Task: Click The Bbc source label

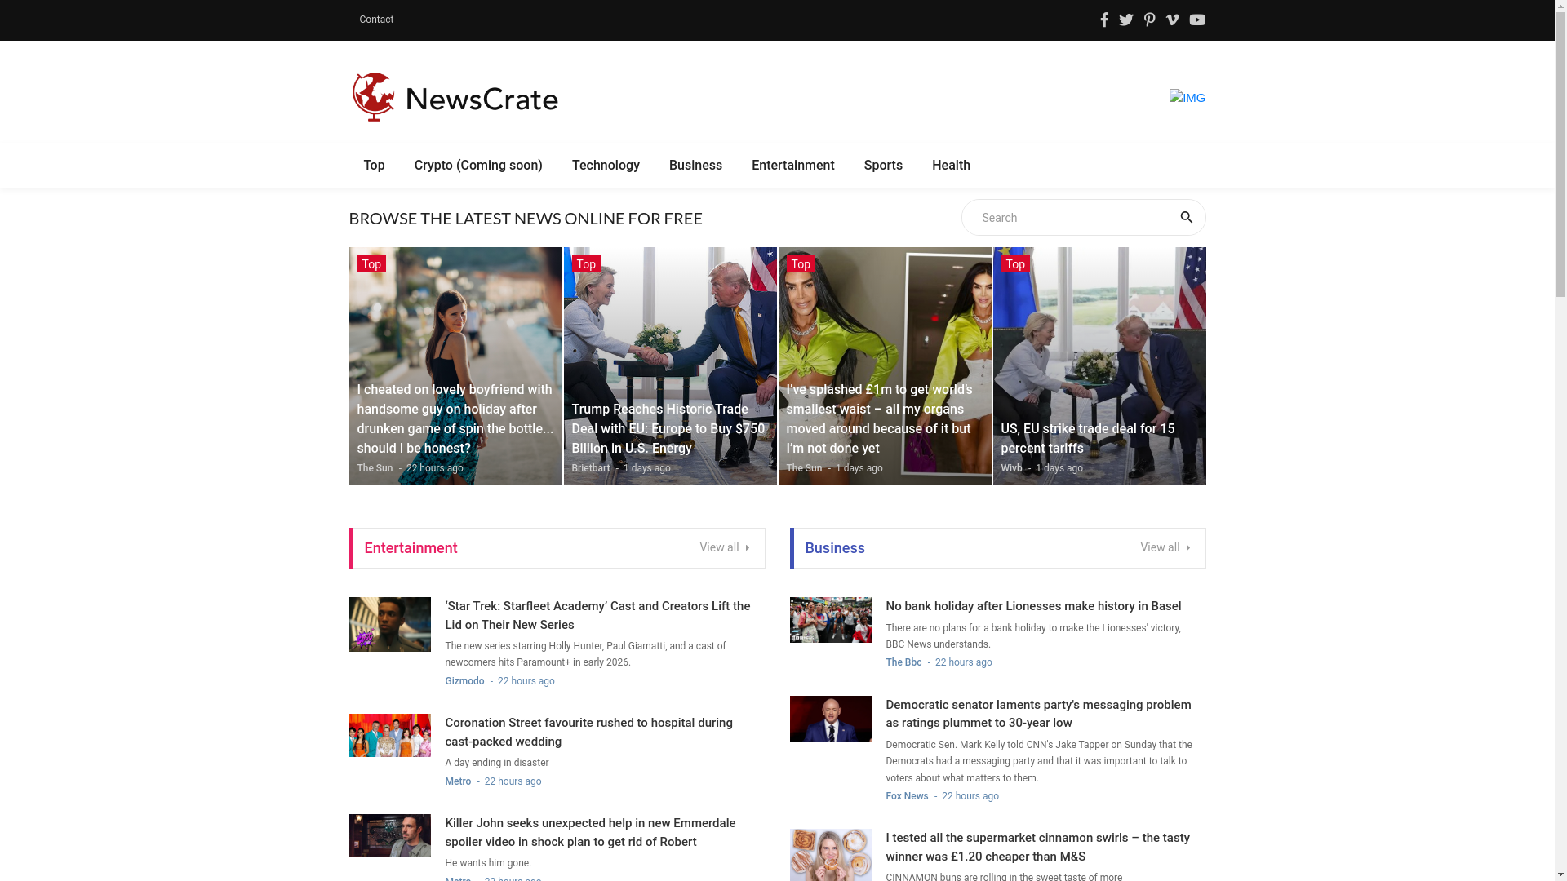Action: click(x=903, y=662)
